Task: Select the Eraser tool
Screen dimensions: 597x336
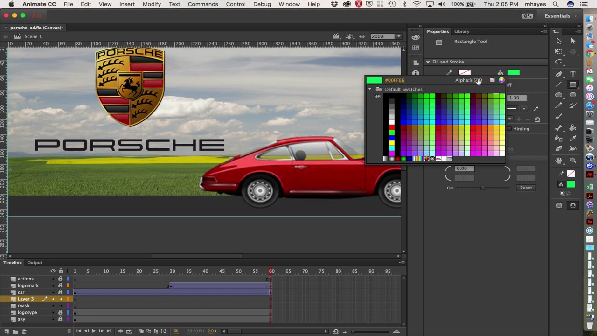Action: [559, 149]
